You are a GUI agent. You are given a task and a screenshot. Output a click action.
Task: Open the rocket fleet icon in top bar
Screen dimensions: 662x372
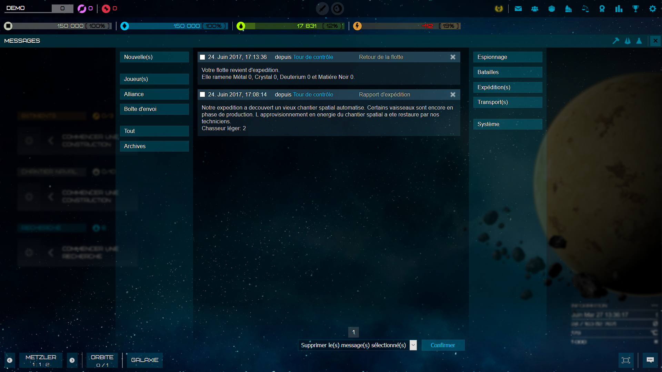[x=569, y=9]
